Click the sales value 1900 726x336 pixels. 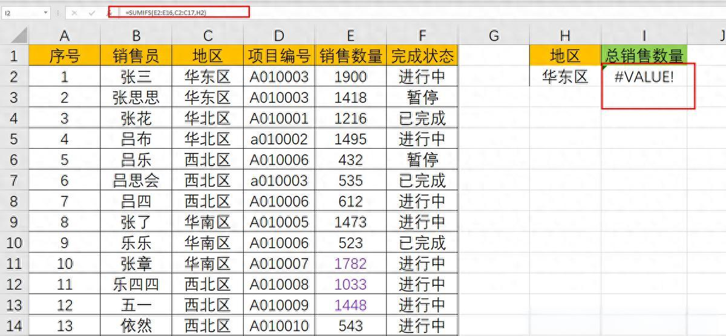tap(351, 77)
